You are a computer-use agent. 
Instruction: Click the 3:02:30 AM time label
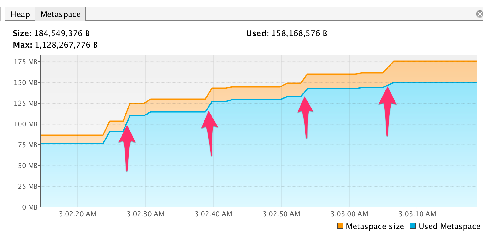click(x=145, y=214)
